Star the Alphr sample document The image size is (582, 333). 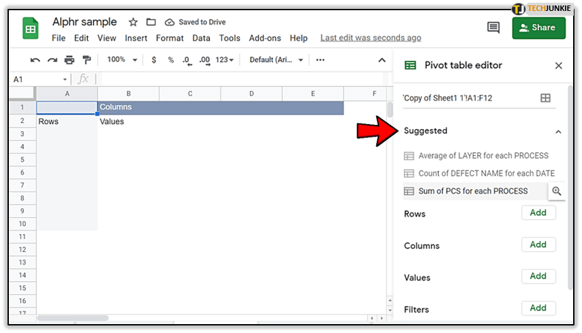pos(134,23)
